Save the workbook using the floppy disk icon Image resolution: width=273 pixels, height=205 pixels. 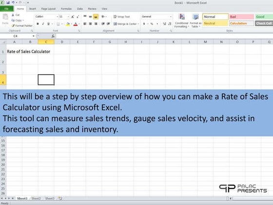pos(8,2)
